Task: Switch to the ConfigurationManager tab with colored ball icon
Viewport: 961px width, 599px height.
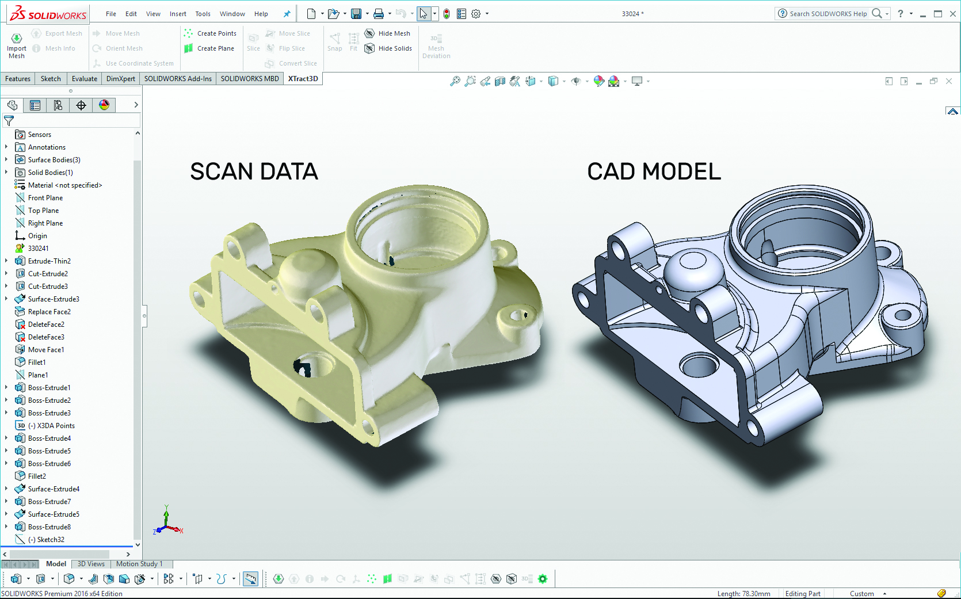Action: pyautogui.click(x=104, y=105)
